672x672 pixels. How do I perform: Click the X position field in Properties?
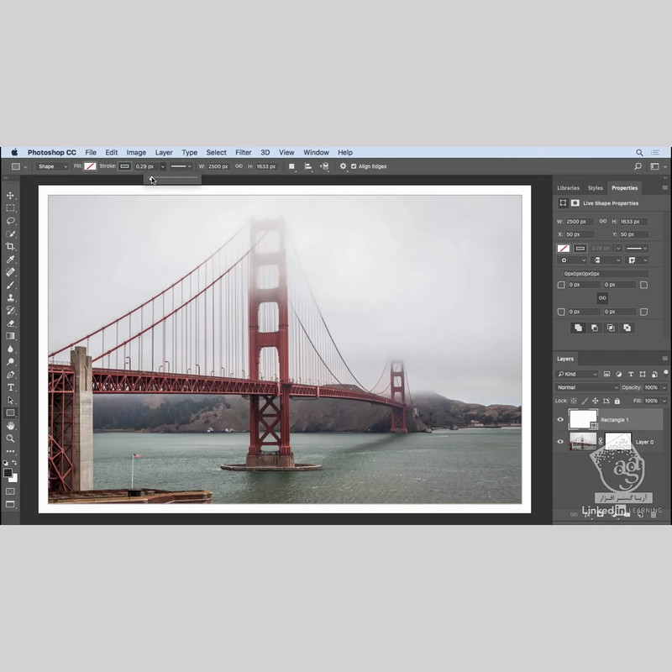[x=579, y=234]
